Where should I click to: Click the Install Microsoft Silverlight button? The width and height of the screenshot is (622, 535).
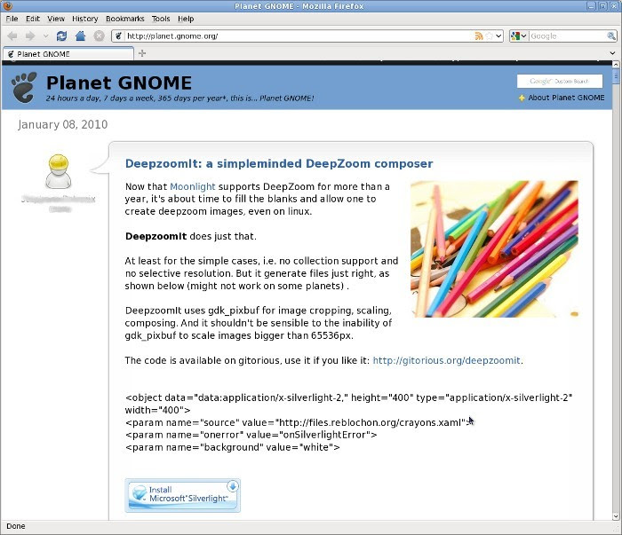182,495
